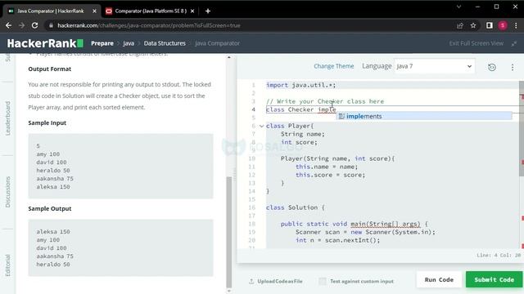
Task: Go to Java in breadcrumb
Action: click(x=129, y=43)
